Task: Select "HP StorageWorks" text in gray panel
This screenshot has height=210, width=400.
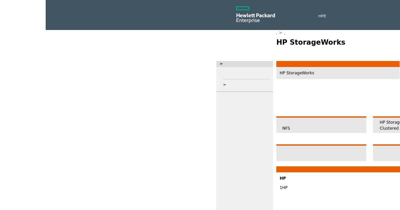Action: tap(297, 73)
